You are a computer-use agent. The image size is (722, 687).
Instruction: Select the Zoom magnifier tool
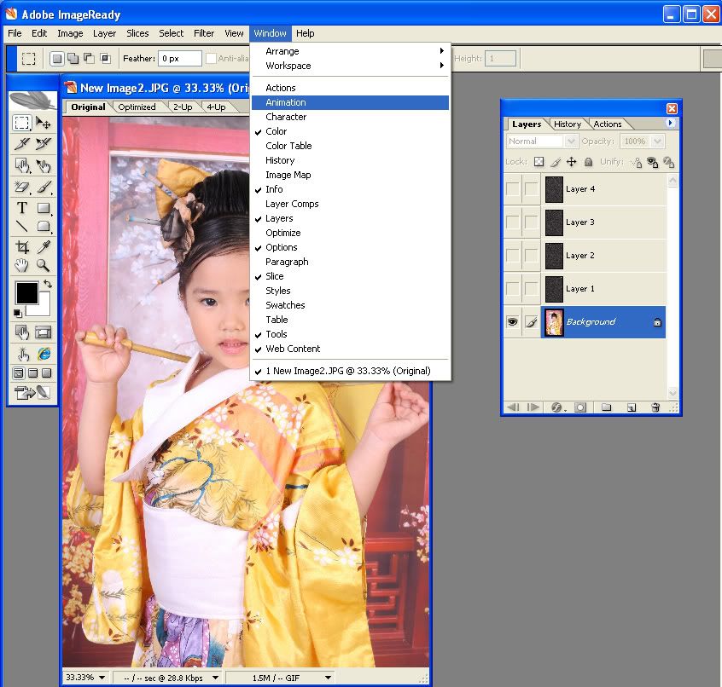pos(43,266)
